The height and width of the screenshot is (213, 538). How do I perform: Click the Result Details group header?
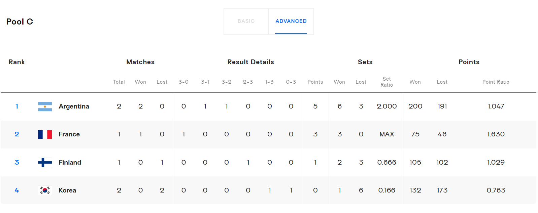pyautogui.click(x=250, y=62)
